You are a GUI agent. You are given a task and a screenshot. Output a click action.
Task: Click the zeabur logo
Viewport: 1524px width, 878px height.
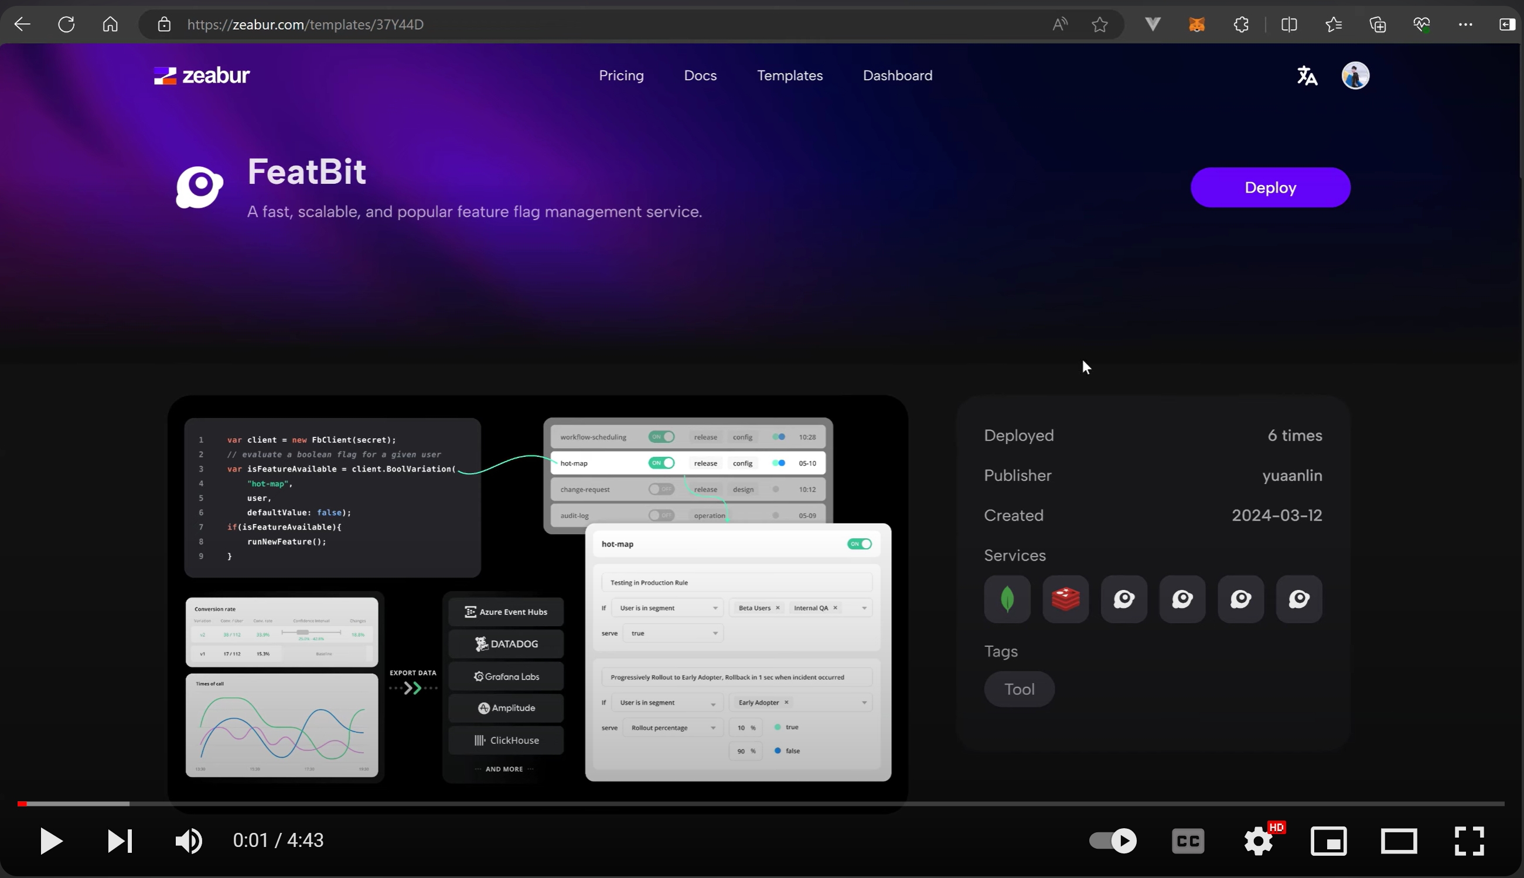(202, 76)
